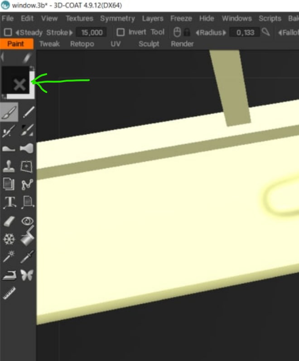The height and width of the screenshot is (361, 299).
Task: Open the View menu
Action: [x=49, y=19]
